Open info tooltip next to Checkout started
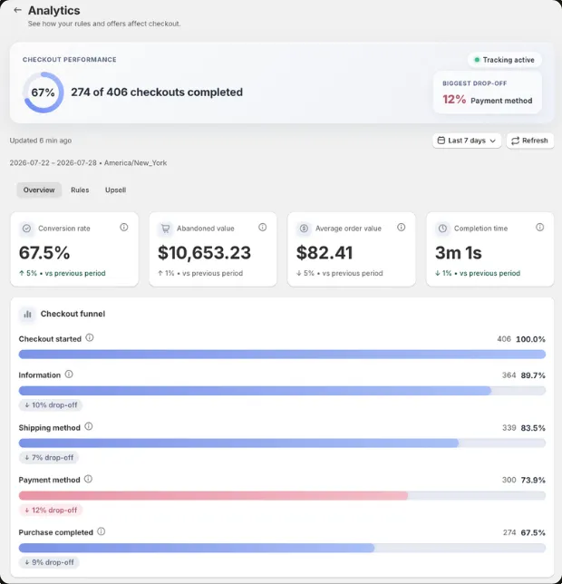This screenshot has height=584, width=562. [90, 338]
